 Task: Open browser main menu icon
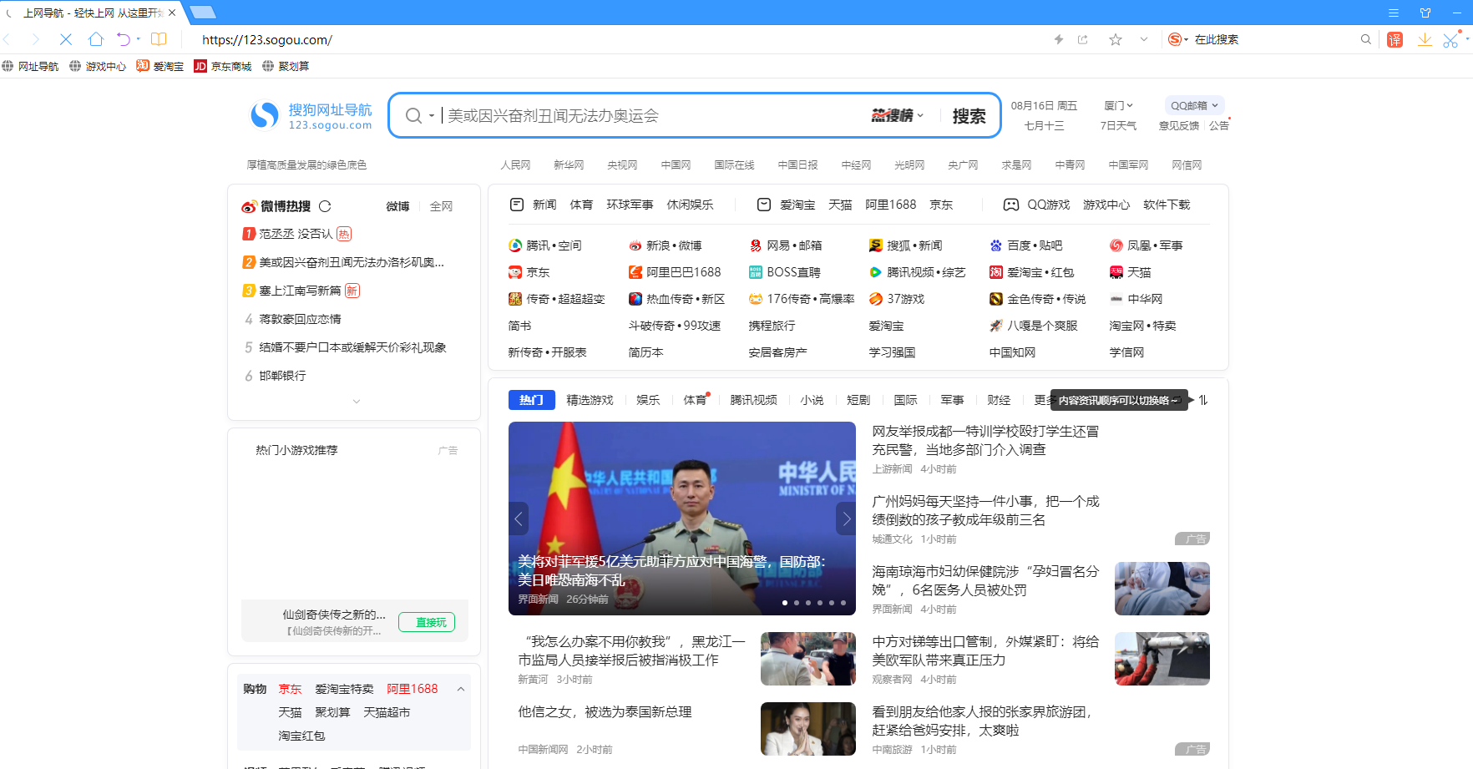click(x=1394, y=13)
